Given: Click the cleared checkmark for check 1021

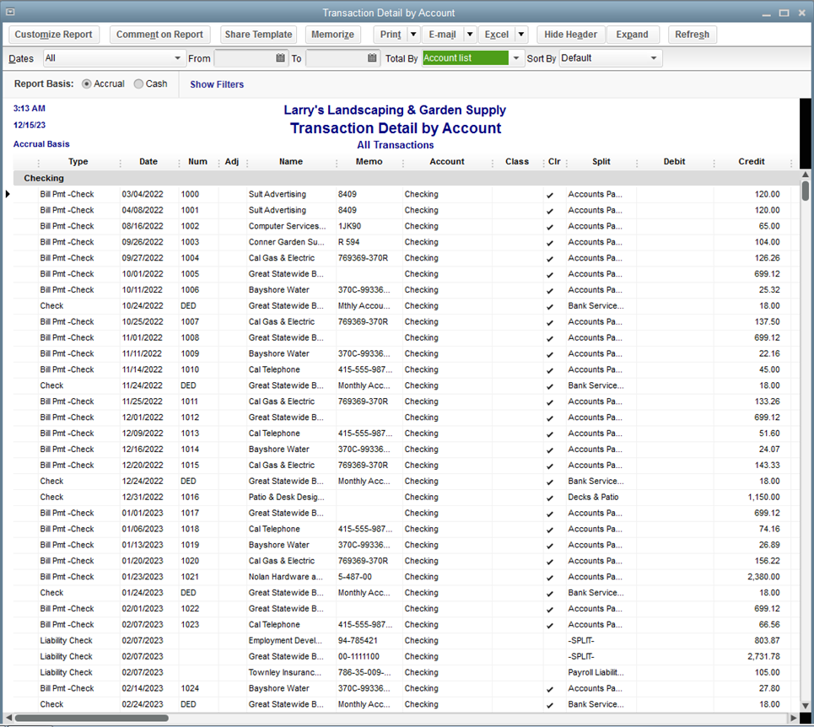Looking at the screenshot, I should pos(550,578).
